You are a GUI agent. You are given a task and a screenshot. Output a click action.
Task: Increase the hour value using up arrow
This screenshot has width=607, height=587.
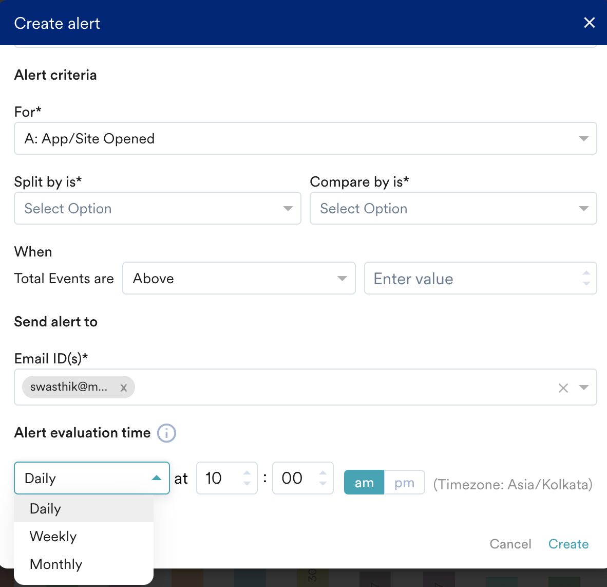[247, 473]
